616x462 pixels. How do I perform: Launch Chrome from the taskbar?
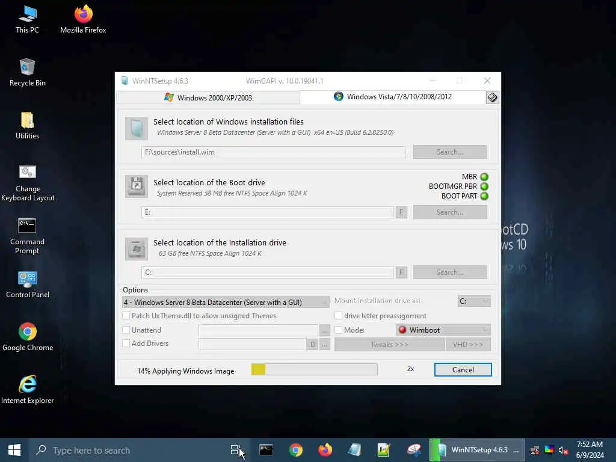(x=296, y=450)
